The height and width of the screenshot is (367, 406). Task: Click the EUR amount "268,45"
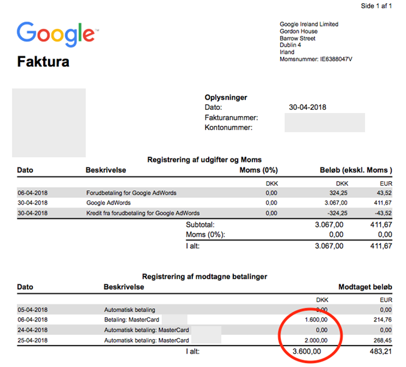383,340
